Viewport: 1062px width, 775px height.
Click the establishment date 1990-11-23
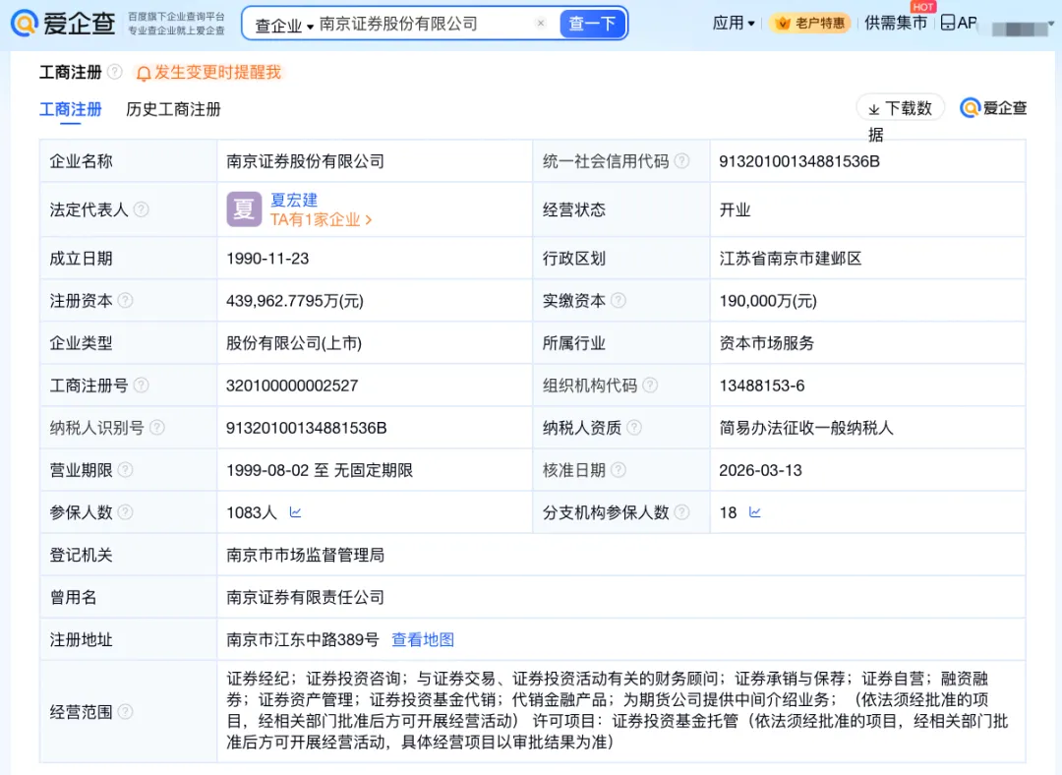[267, 258]
